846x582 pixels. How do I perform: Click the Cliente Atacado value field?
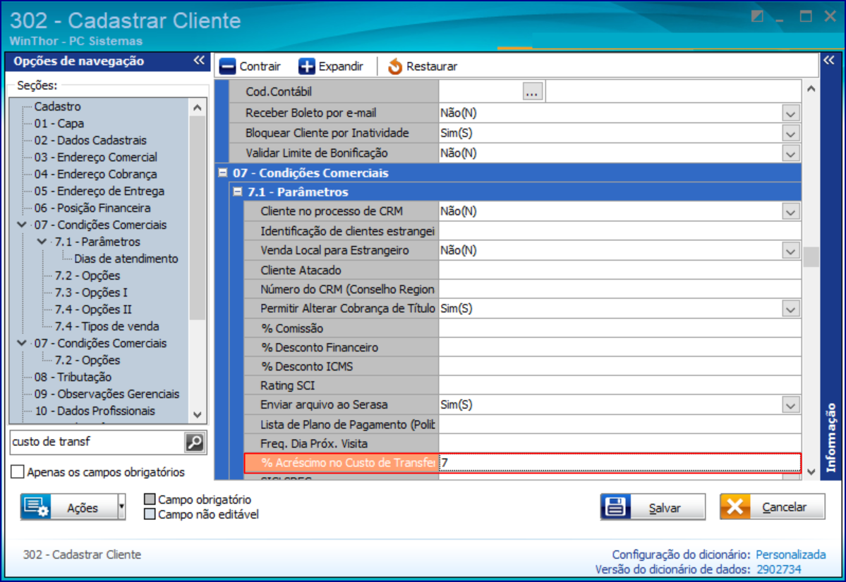coord(620,271)
